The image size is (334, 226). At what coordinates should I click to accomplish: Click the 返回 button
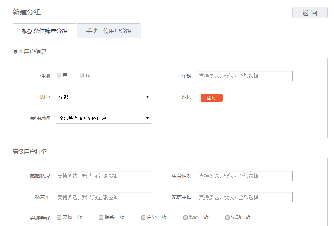[x=310, y=13]
